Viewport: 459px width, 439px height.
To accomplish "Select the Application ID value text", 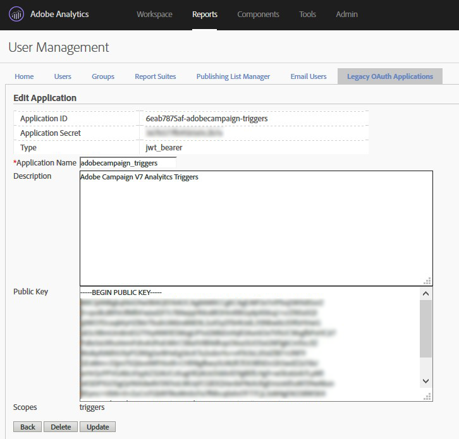I will click(x=207, y=119).
